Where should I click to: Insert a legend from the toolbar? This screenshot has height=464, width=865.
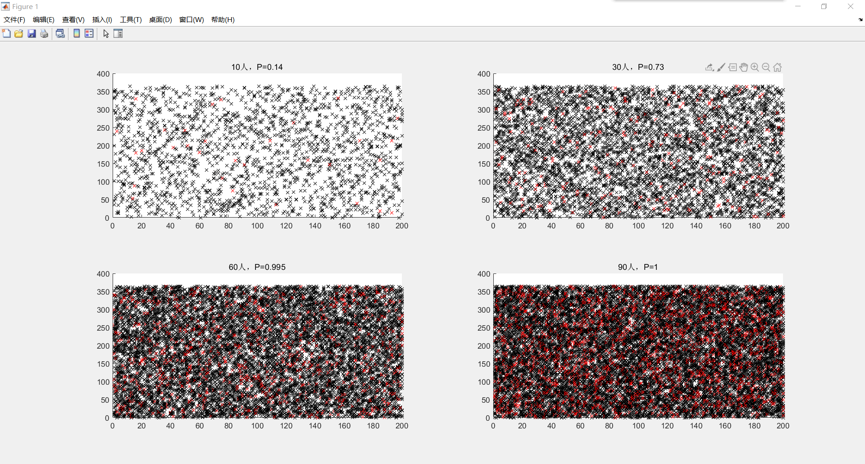(x=89, y=34)
